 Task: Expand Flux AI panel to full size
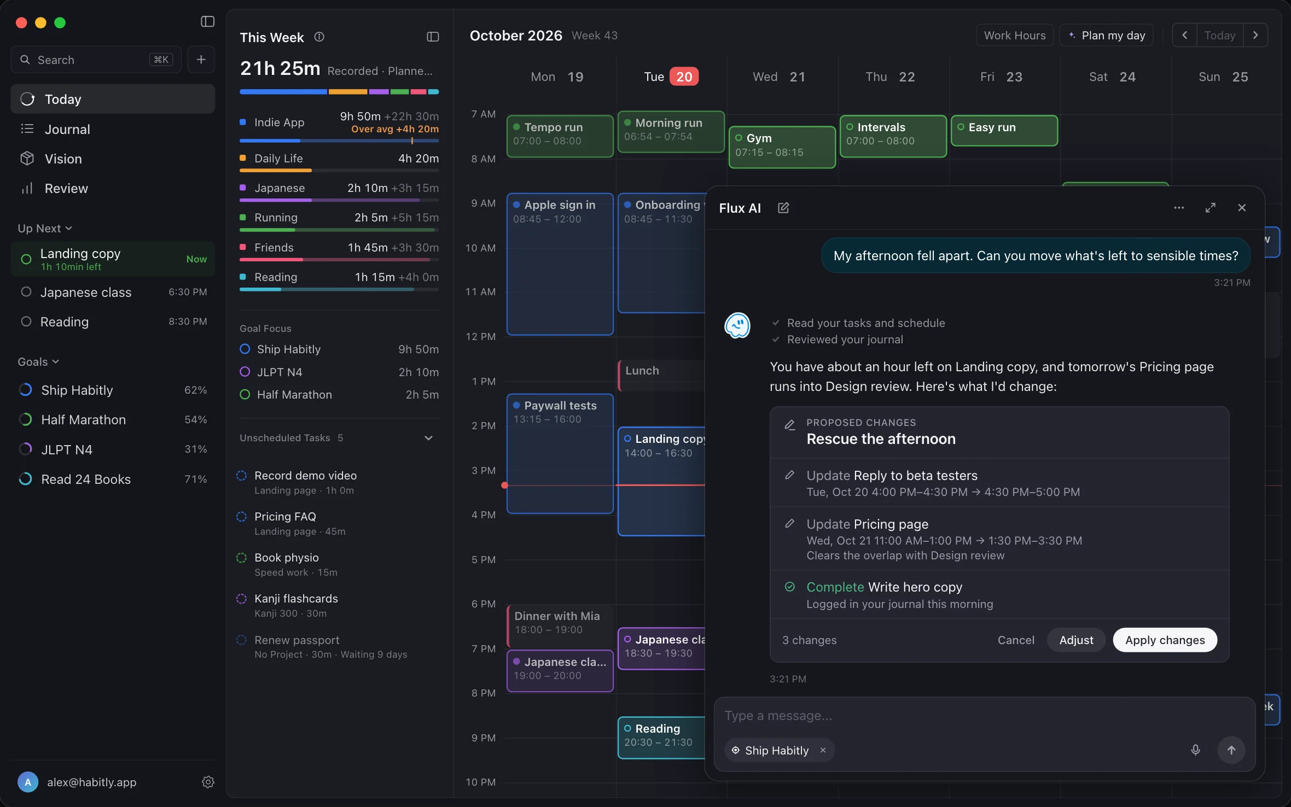coord(1211,208)
